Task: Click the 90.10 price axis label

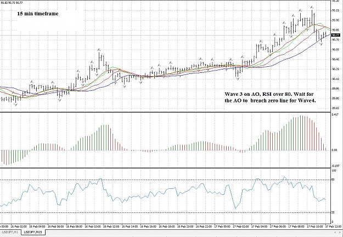Action: tap(335, 79)
